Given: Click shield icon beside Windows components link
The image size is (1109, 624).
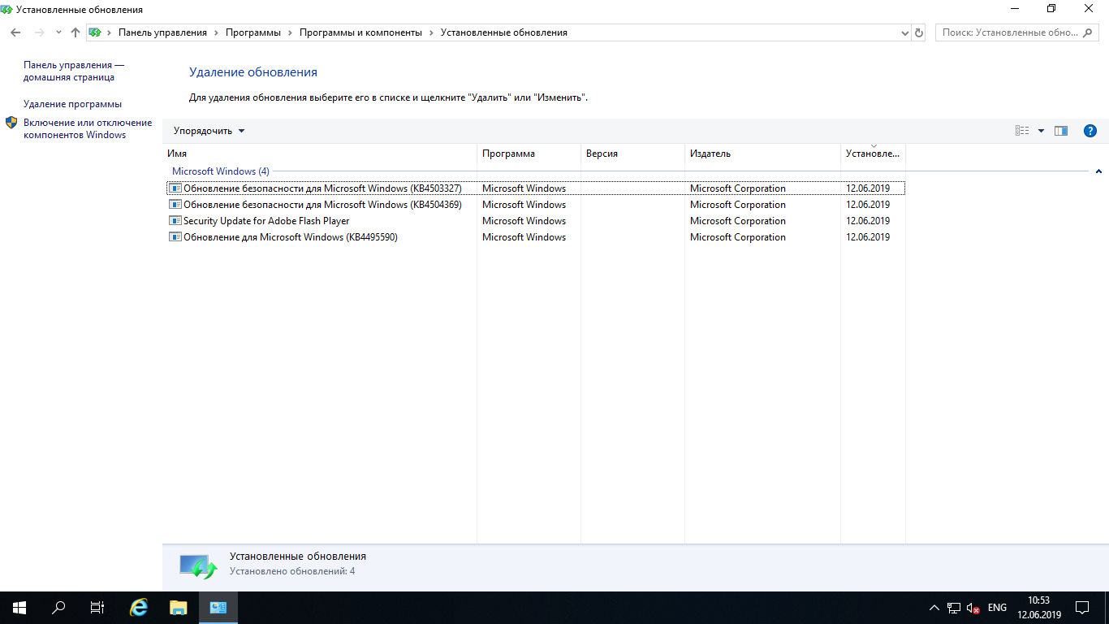Looking at the screenshot, I should click(x=11, y=123).
